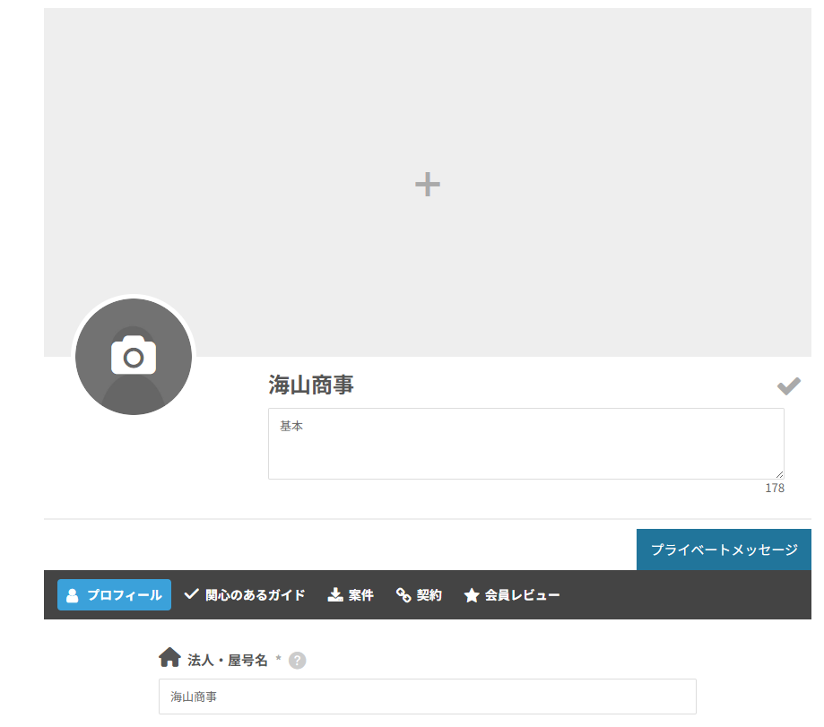Viewport: 824px width, 727px height.
Task: Click the 法人・屋号名 field label
Action: 228,661
